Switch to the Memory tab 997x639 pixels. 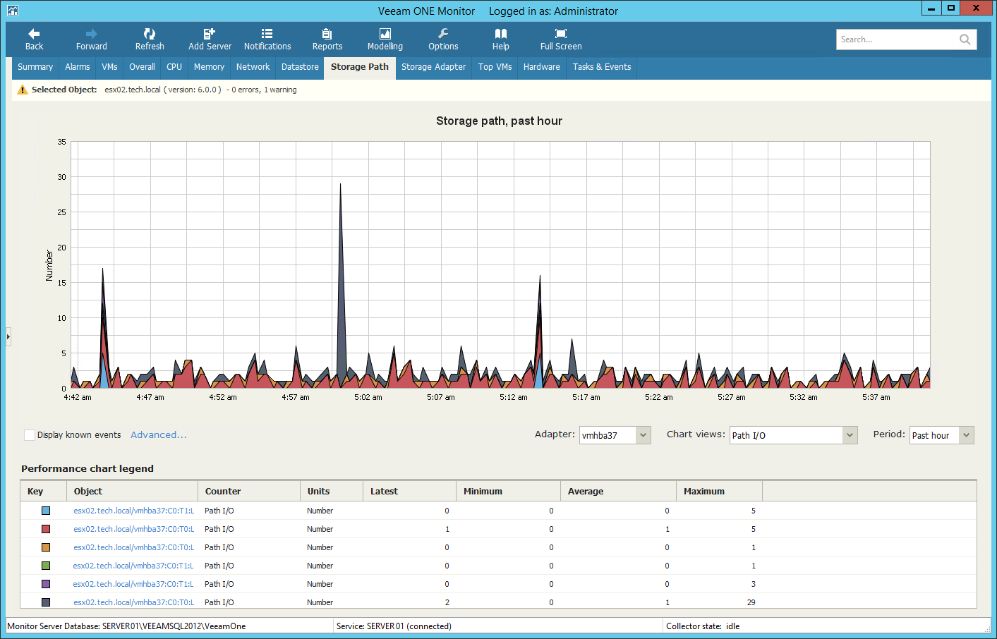point(209,67)
